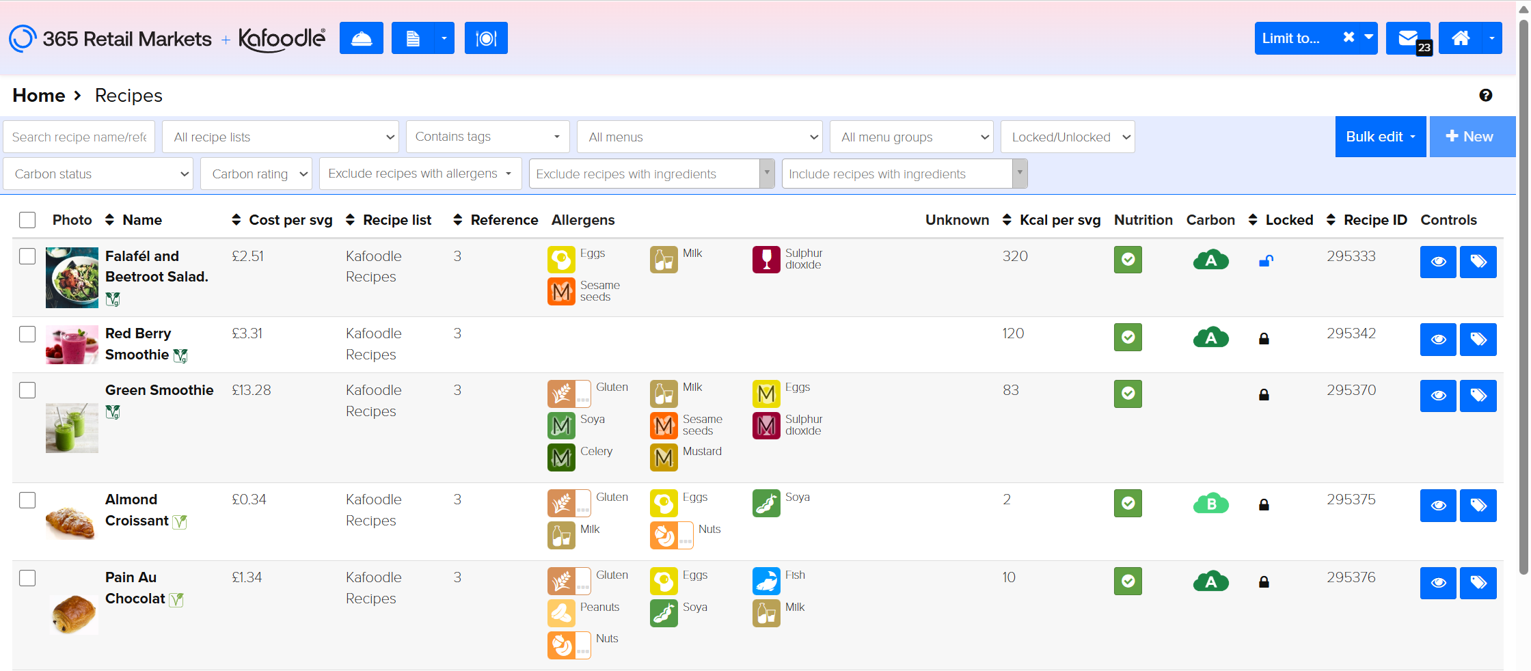Screen dimensions: 1531x671
Task: Sort table by Kcal per svg column
Action: point(1059,220)
